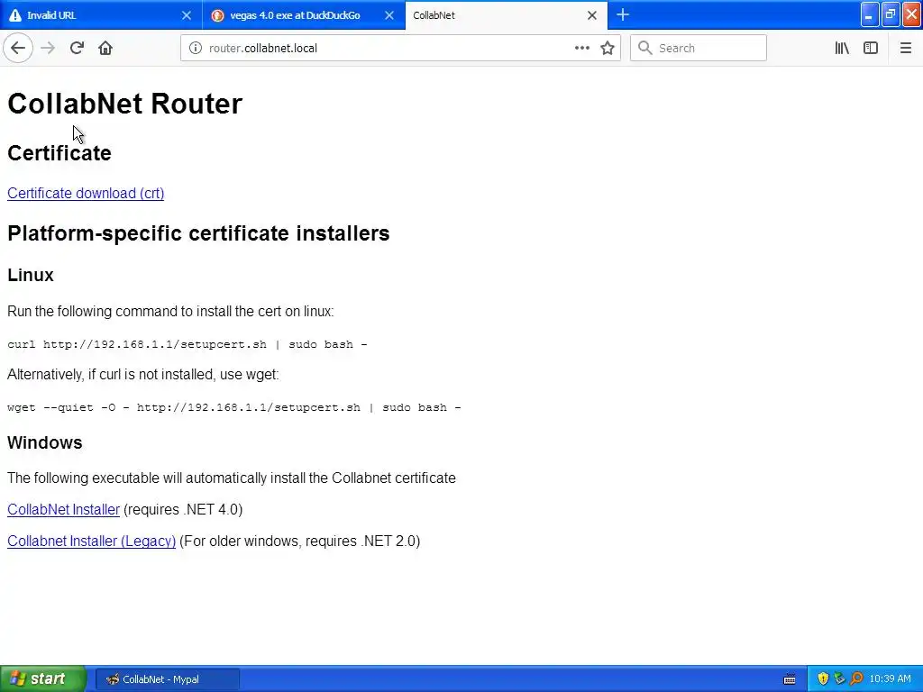Restore down the browser window
Image resolution: width=923 pixels, height=692 pixels.
tap(891, 15)
